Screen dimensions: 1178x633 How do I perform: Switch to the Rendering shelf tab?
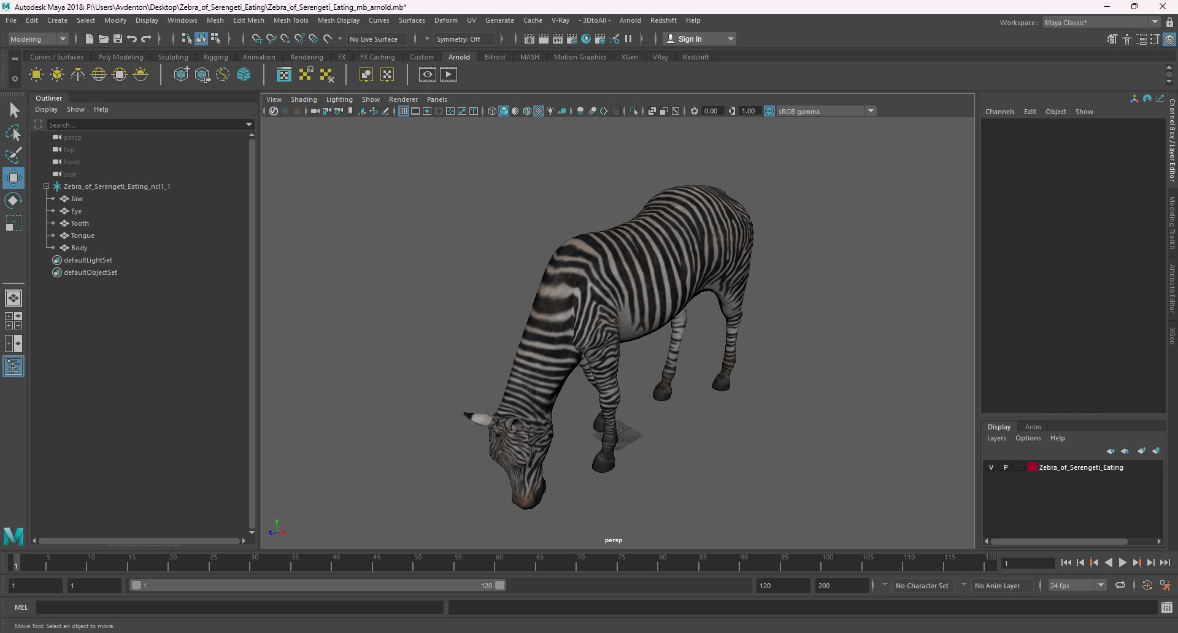[x=306, y=57]
